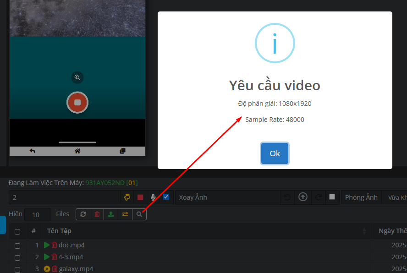Check the checkbox for the doc.mp4 row

pos(17,246)
